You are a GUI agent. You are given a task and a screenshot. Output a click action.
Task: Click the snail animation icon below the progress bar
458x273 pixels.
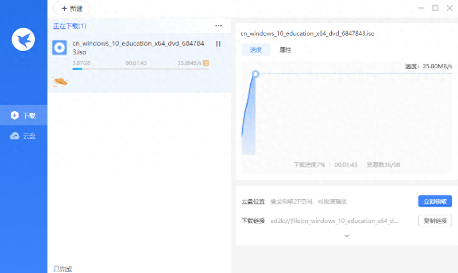coord(59,81)
